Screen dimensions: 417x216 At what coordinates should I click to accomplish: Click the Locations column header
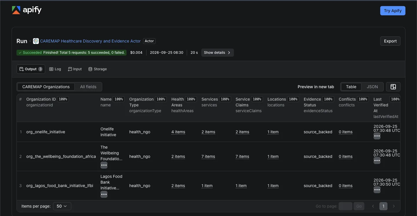[x=283, y=102]
